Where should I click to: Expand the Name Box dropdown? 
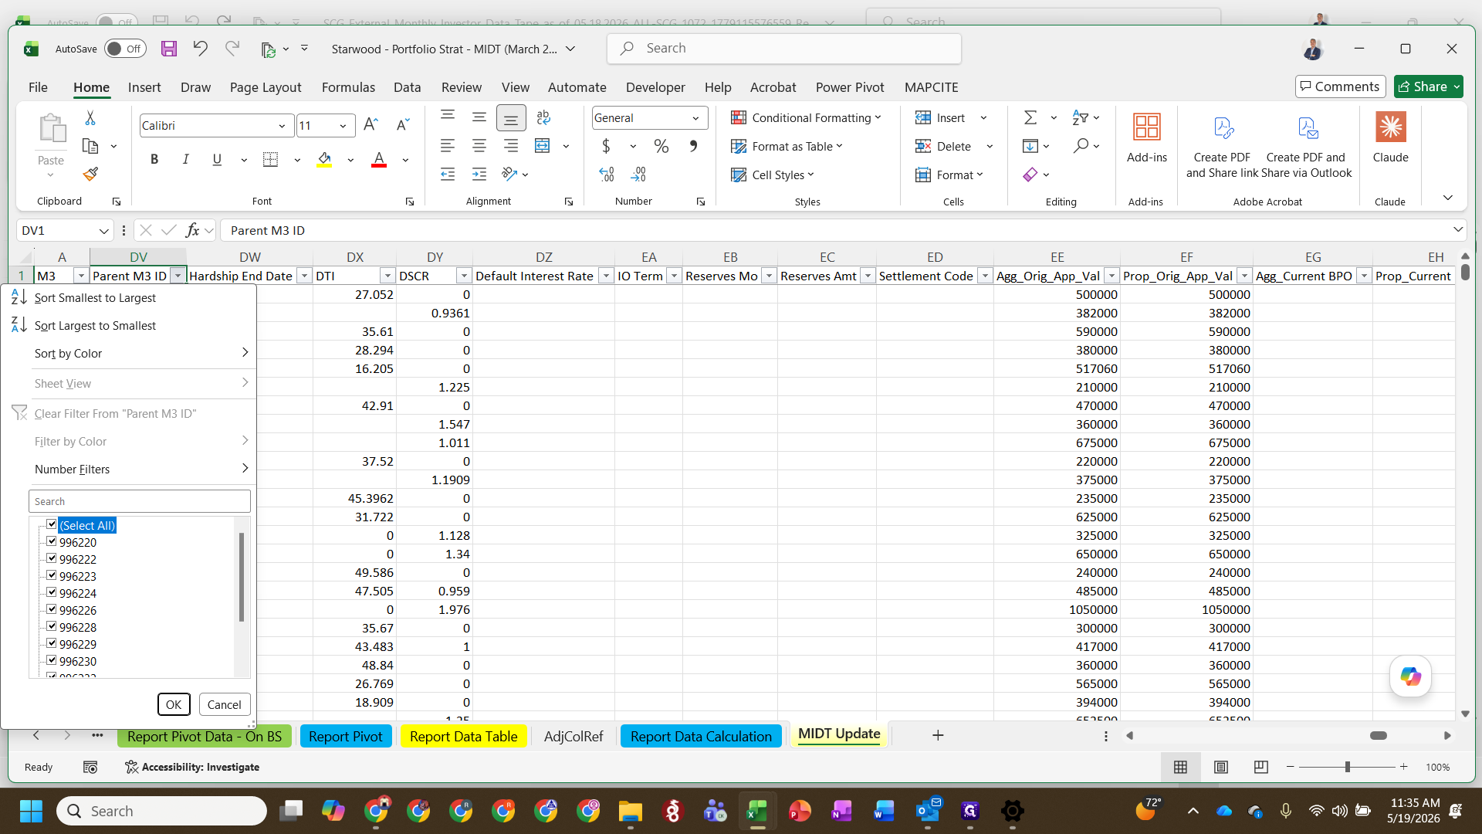point(103,230)
